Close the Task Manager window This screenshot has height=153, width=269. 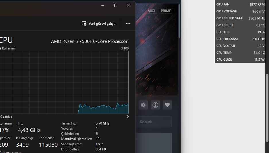129,5
